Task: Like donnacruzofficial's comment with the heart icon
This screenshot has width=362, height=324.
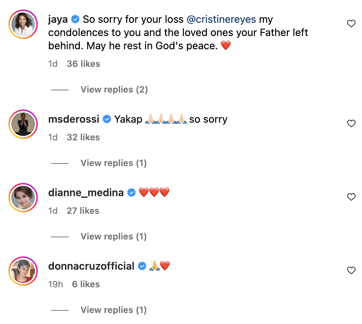Action: click(351, 270)
